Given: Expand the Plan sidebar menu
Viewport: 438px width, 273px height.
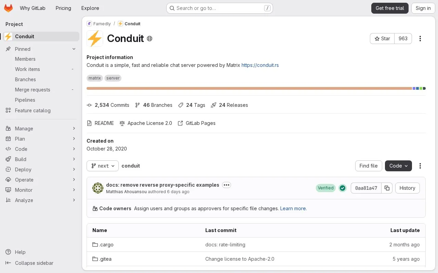Looking at the screenshot, I should (x=41, y=139).
